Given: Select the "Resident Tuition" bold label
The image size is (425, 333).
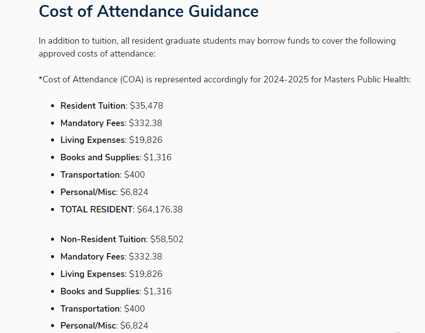Looking at the screenshot, I should click(93, 106).
